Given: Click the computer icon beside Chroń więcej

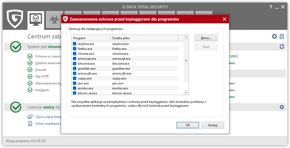Looking at the screenshot, I should (30, 117).
